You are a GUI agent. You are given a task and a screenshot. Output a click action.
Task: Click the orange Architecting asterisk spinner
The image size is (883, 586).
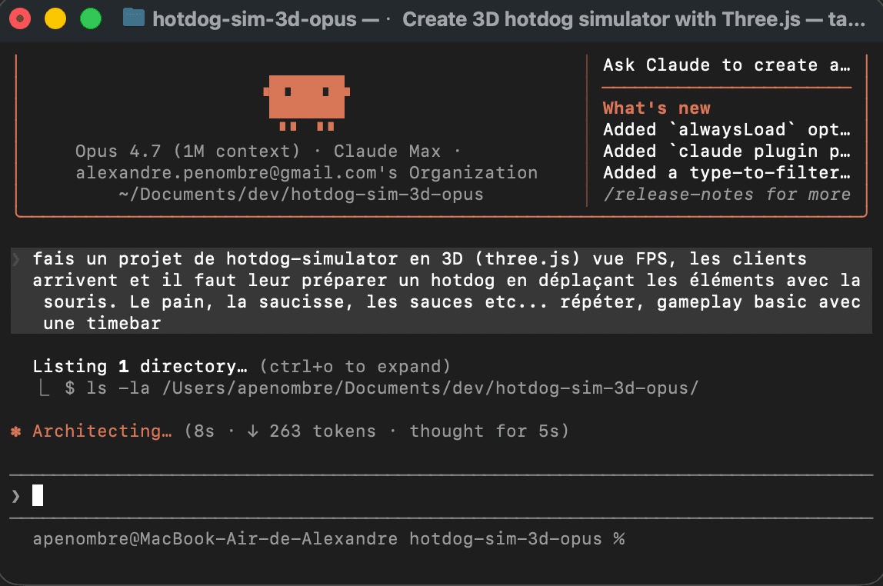[x=16, y=431]
